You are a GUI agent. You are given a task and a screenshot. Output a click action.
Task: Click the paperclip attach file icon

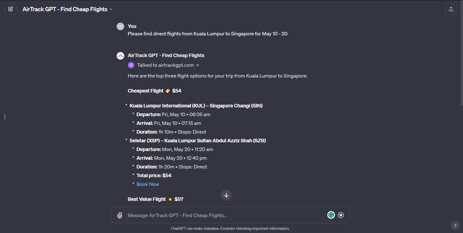[x=120, y=215]
